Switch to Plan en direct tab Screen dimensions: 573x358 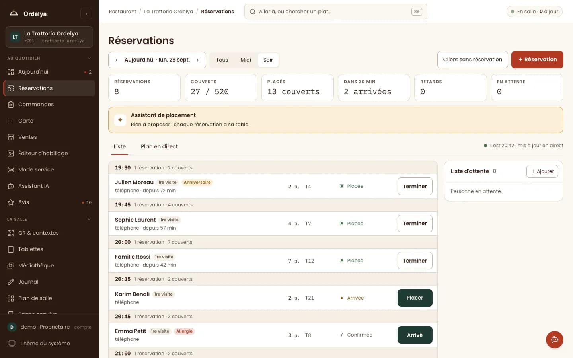coord(159,147)
